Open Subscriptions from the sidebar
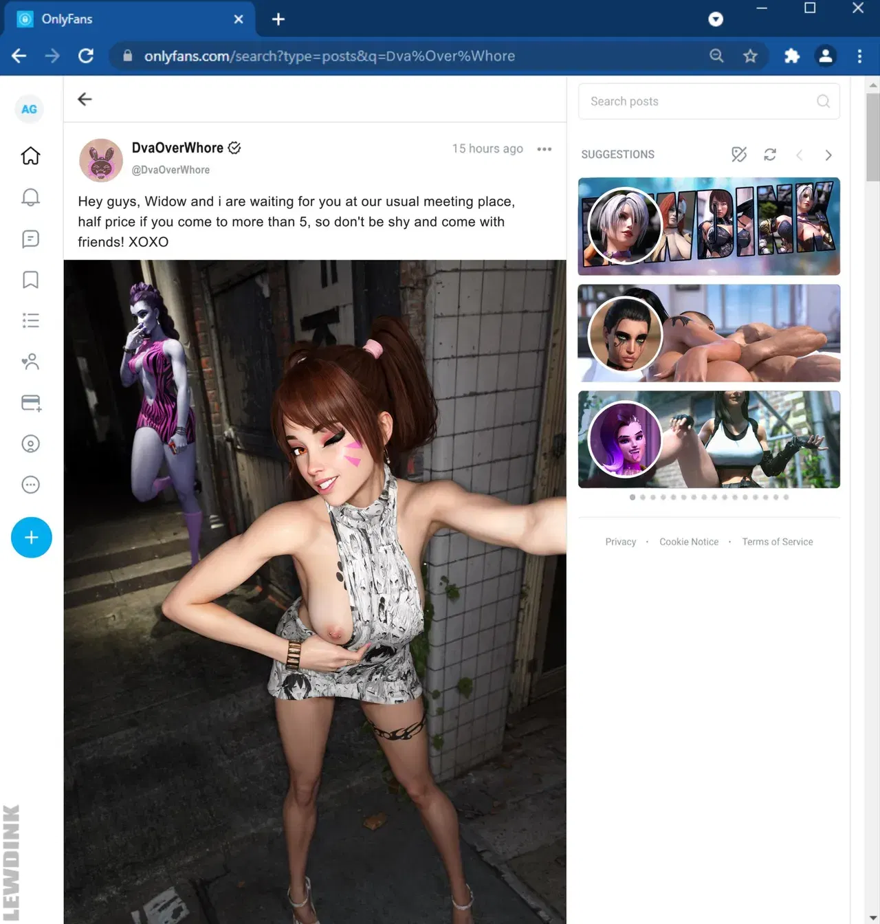The image size is (880, 924). [x=30, y=362]
